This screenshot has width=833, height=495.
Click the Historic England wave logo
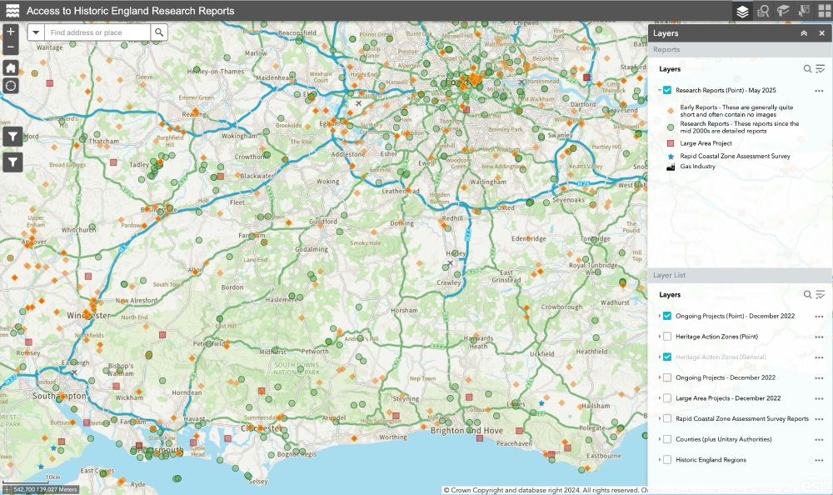click(12, 11)
